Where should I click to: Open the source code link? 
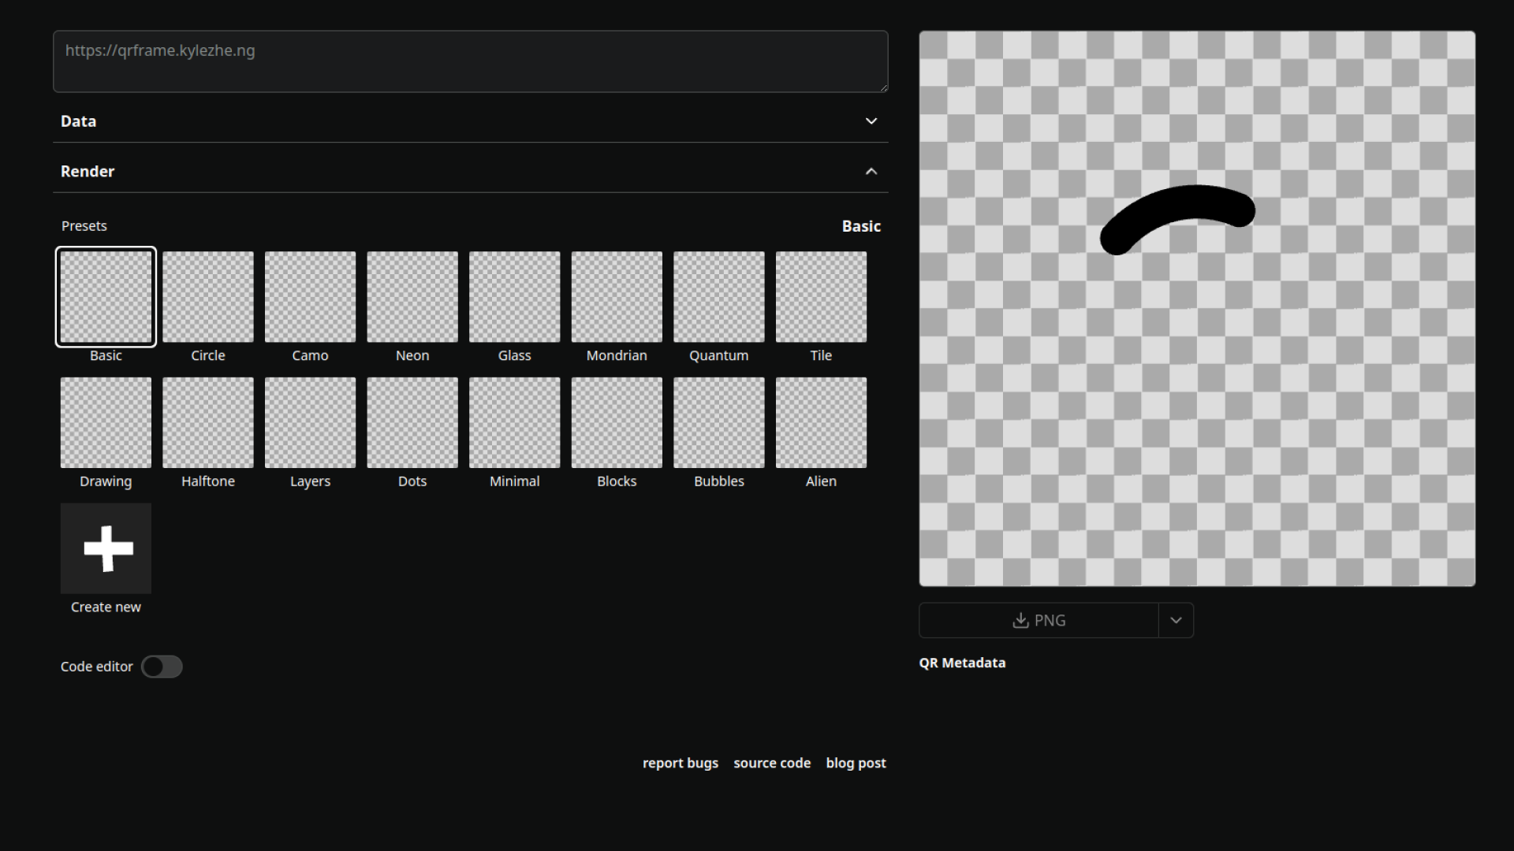pyautogui.click(x=771, y=763)
